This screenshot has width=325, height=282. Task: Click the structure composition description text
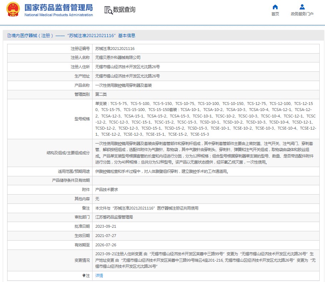[204, 153]
